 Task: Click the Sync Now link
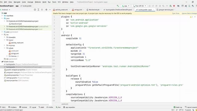point(176,13)
